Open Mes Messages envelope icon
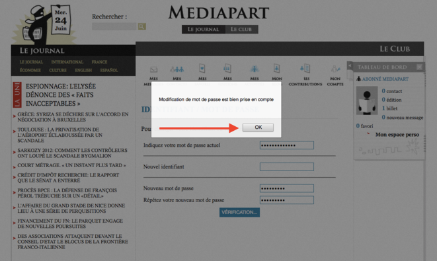 [x=153, y=69]
